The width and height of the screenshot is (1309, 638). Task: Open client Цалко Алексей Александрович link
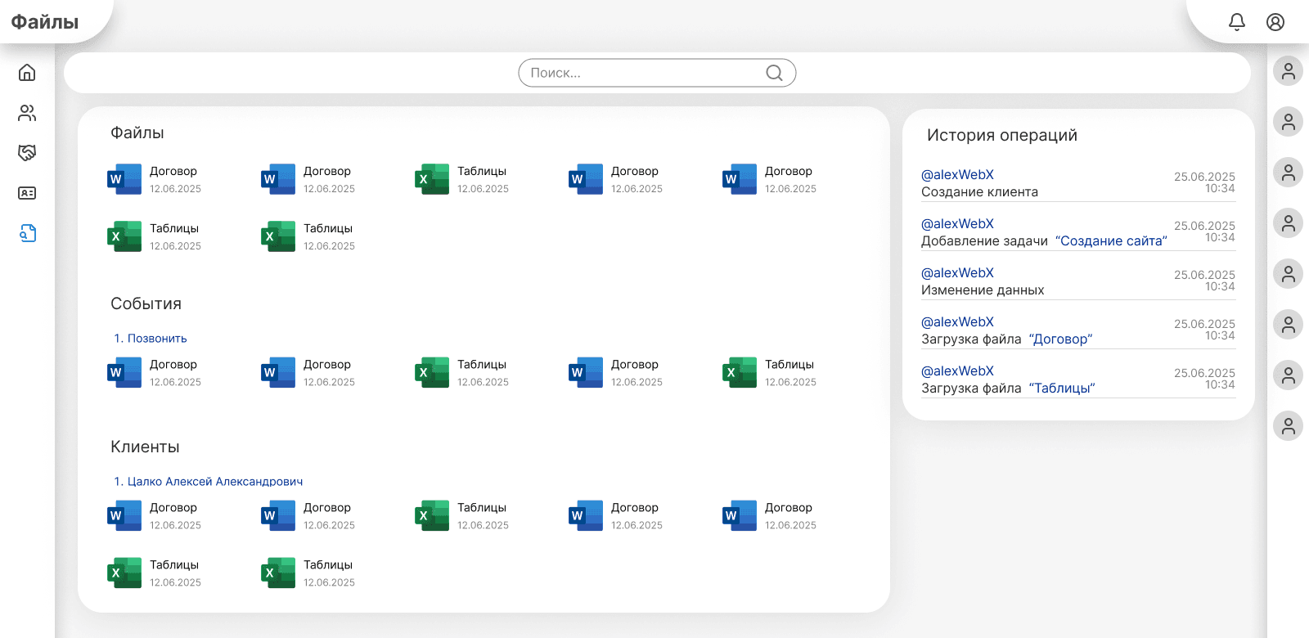pyautogui.click(x=214, y=482)
